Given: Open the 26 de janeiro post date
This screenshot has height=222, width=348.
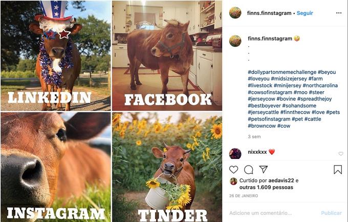Looking at the screenshot, I should point(244,196).
